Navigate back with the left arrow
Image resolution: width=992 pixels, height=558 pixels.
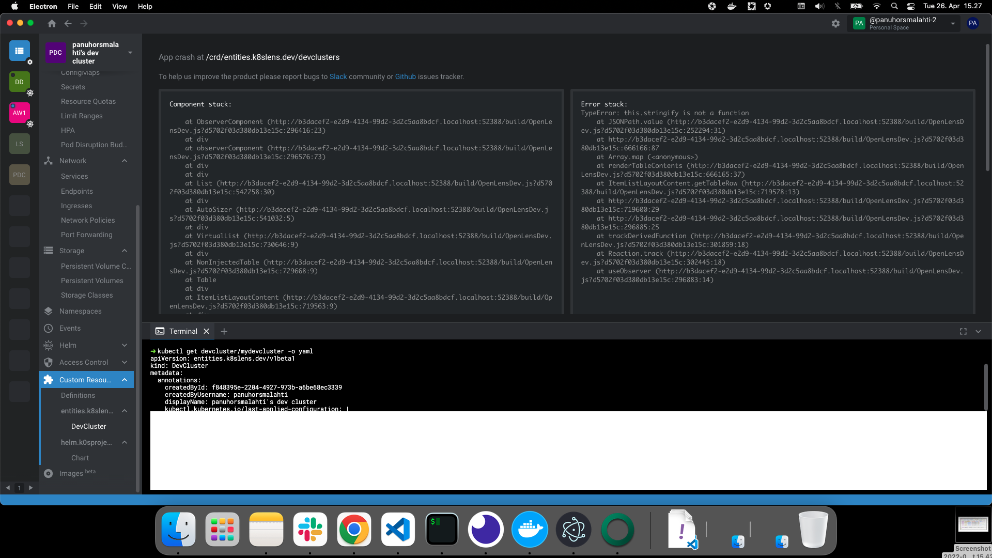point(68,23)
